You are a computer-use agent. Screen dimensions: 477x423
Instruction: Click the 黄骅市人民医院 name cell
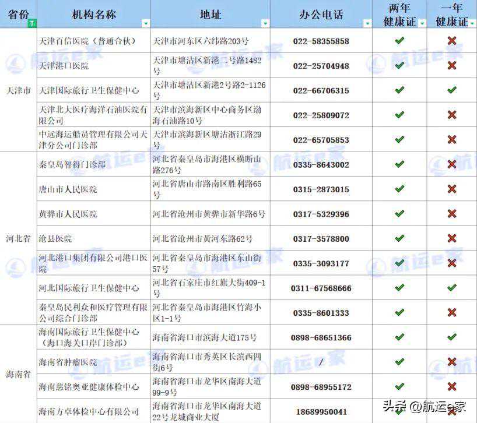68,214
